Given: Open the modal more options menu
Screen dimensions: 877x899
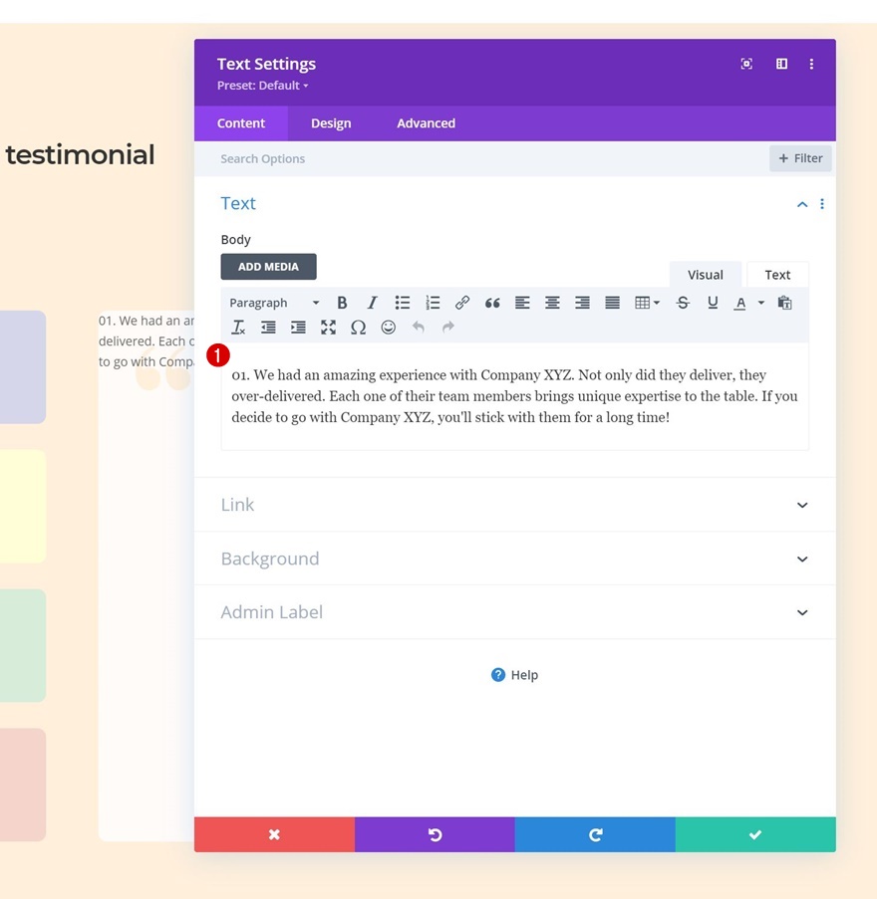Looking at the screenshot, I should pos(811,64).
